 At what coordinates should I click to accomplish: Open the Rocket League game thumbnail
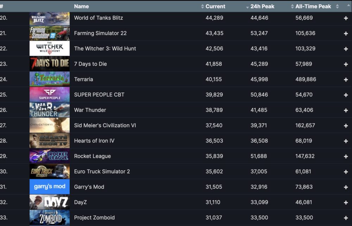click(x=50, y=156)
